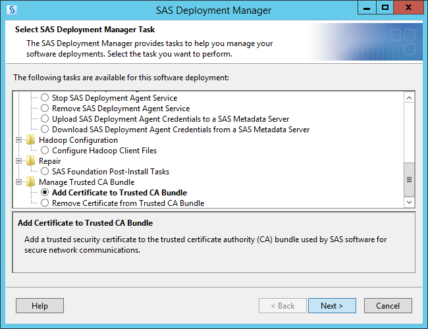Click the Help button
This screenshot has height=329, width=428.
click(x=40, y=306)
